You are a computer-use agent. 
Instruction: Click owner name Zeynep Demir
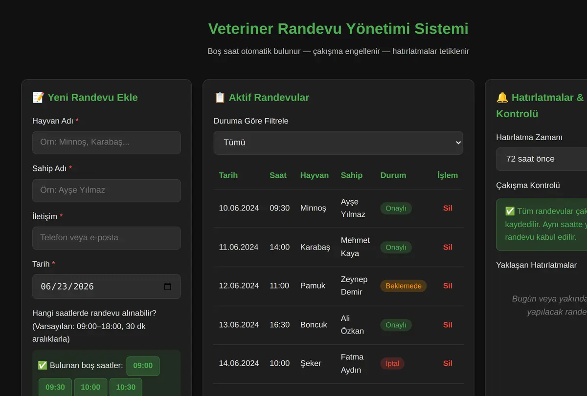354,286
